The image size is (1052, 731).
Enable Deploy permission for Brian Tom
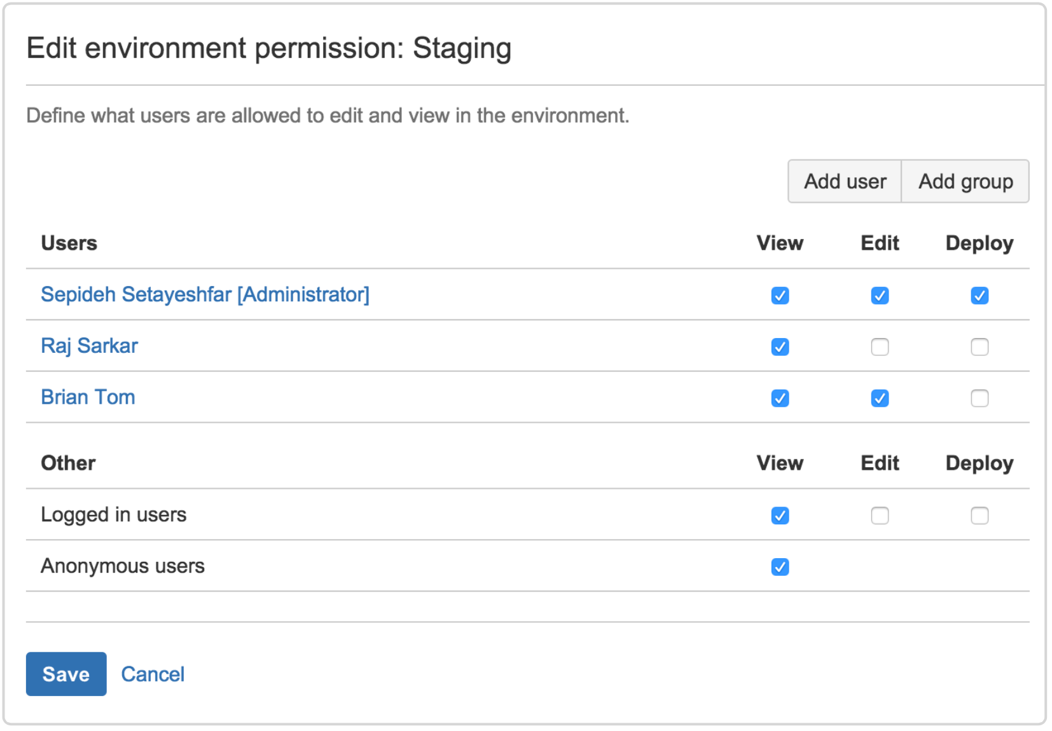[x=979, y=398]
